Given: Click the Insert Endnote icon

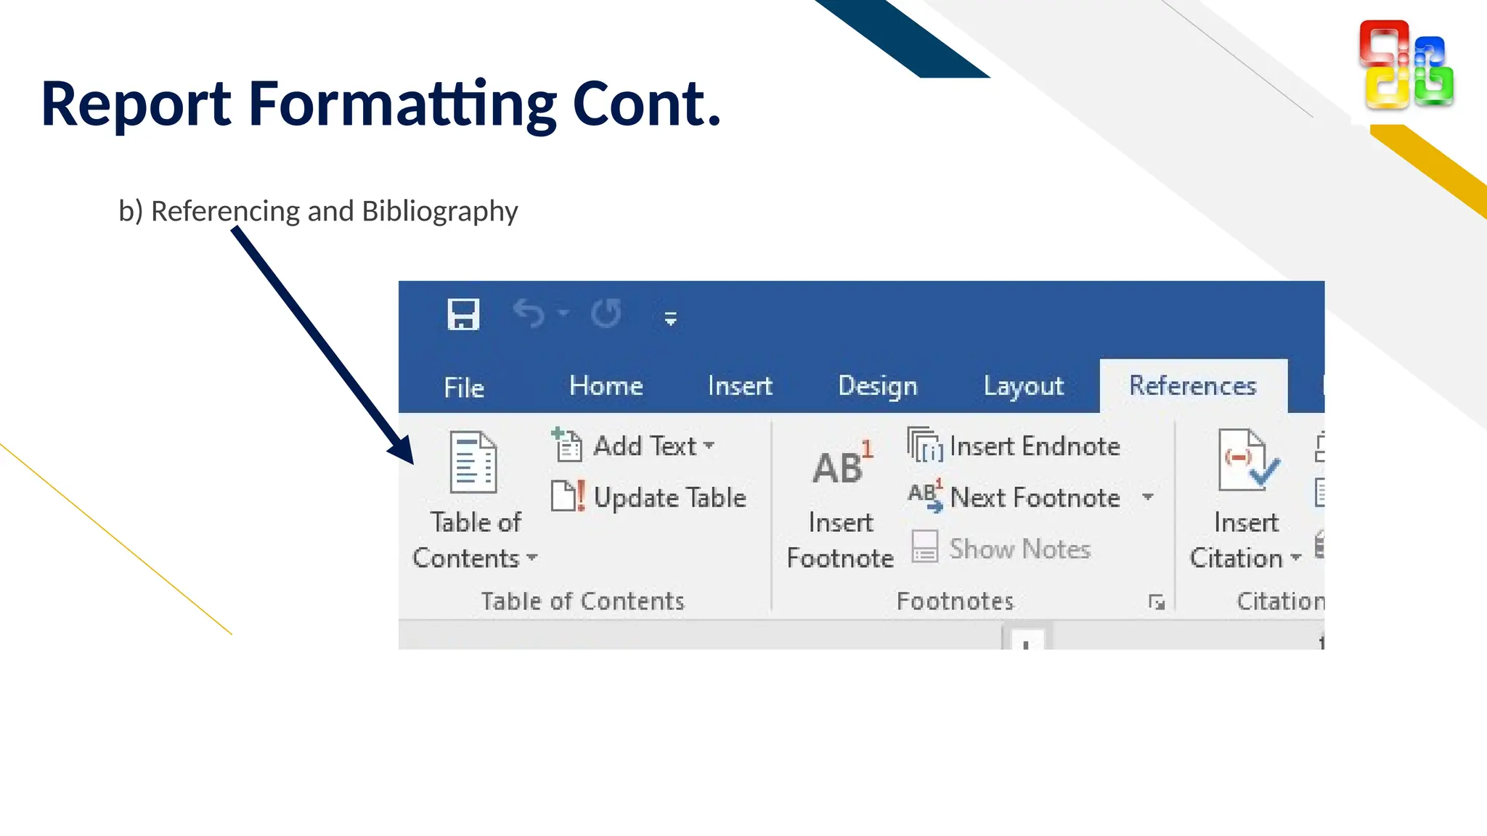Looking at the screenshot, I should (x=925, y=445).
